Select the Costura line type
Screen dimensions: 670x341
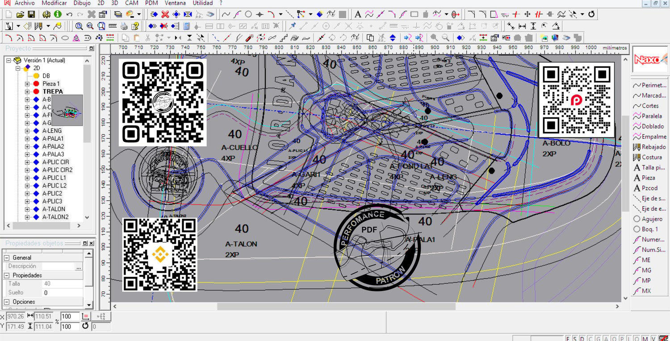click(x=648, y=157)
